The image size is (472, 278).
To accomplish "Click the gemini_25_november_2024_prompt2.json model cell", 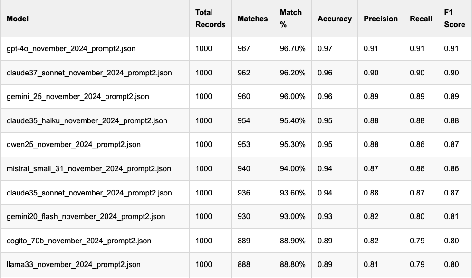I will [x=78, y=97].
